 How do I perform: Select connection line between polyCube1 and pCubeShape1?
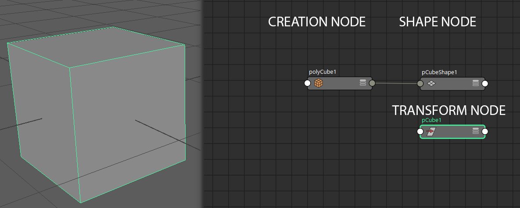coord(396,83)
